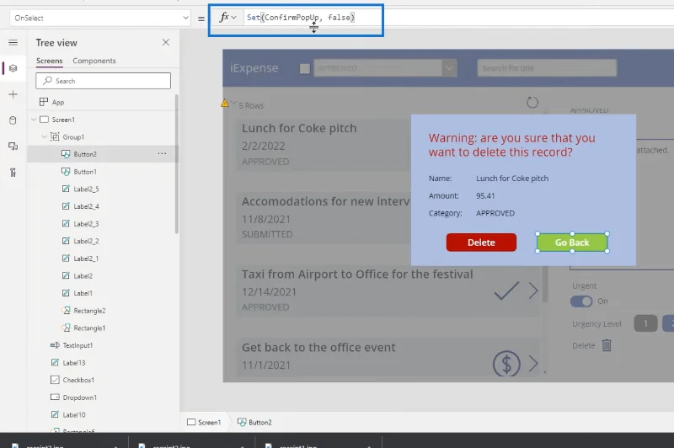Click the green Go Back button
This screenshot has height=448, width=674.
(x=572, y=243)
